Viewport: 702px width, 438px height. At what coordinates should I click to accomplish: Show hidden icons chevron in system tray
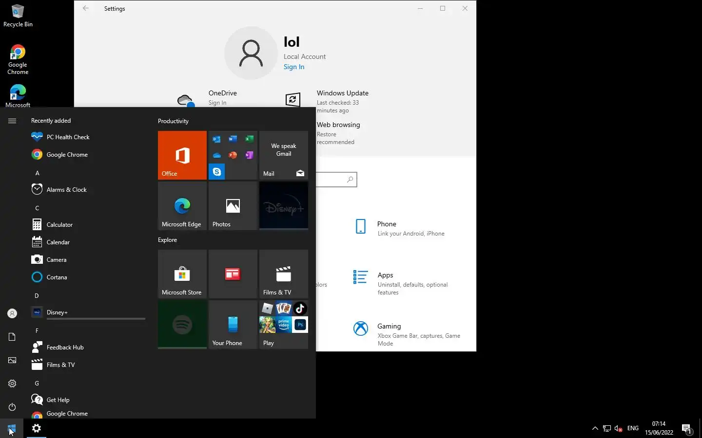point(595,428)
